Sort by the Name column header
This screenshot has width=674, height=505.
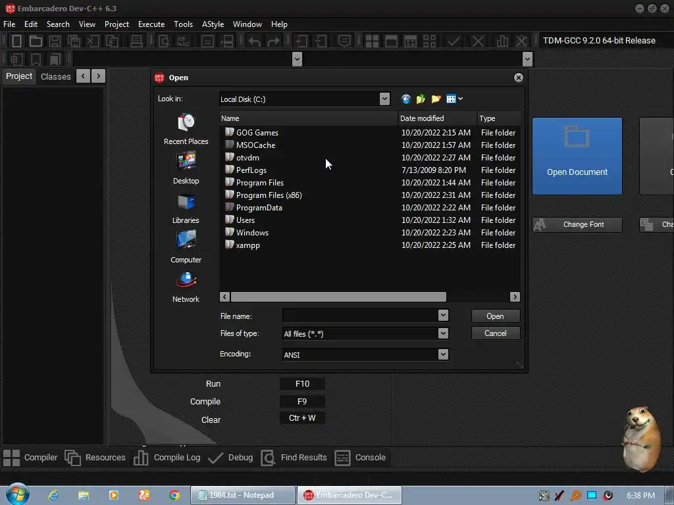pos(309,118)
